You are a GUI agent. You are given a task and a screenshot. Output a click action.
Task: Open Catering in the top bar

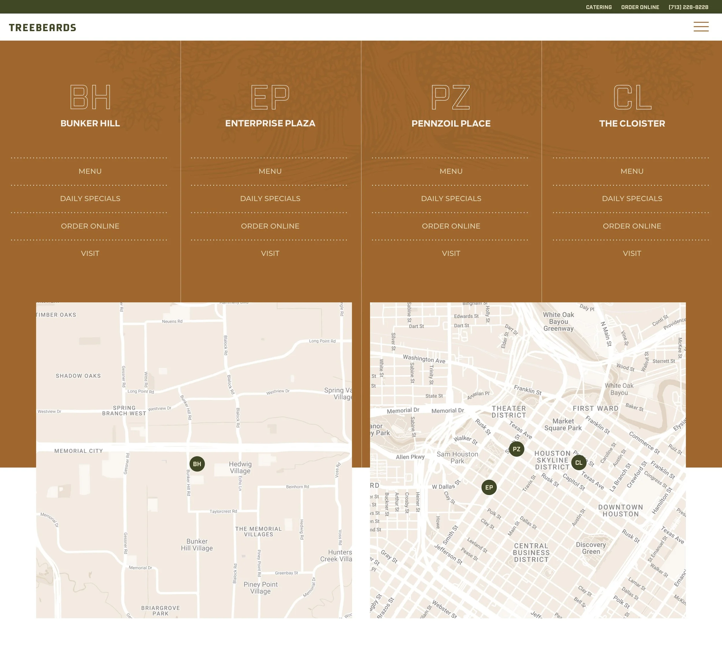point(599,7)
